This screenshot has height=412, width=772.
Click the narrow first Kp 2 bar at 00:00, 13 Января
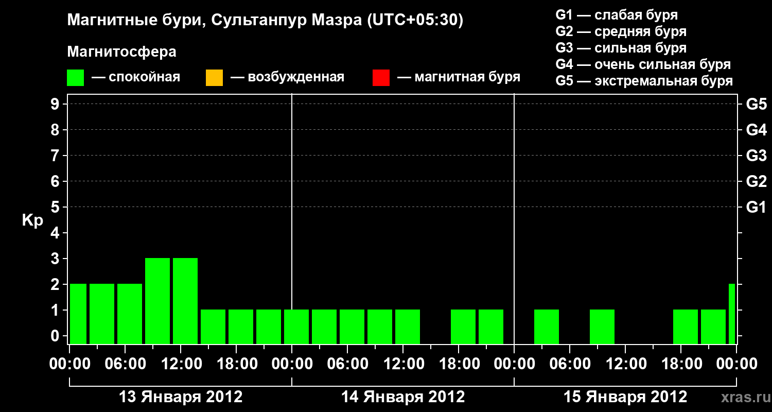78,314
